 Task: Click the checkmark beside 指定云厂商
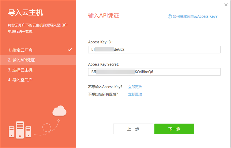(x=70, y=50)
